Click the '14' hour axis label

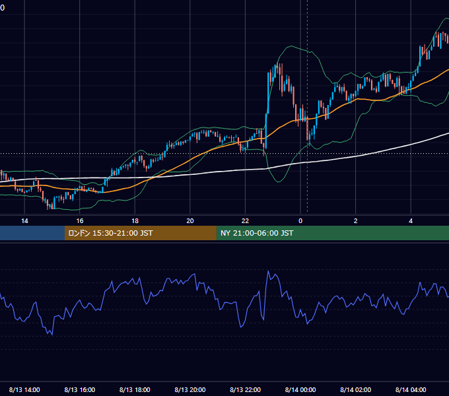click(24, 221)
